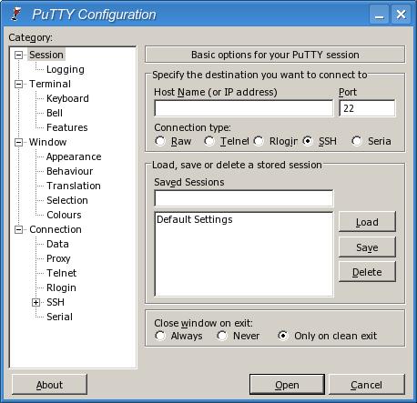This screenshot has height=403, width=417.
Task: Collapse the Connection category branch
Action: click(19, 229)
